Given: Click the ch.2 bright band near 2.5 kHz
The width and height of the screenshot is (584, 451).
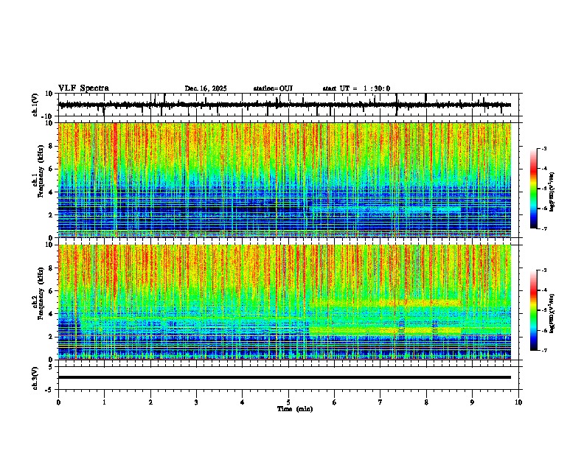Looking at the screenshot, I should click(x=386, y=330).
